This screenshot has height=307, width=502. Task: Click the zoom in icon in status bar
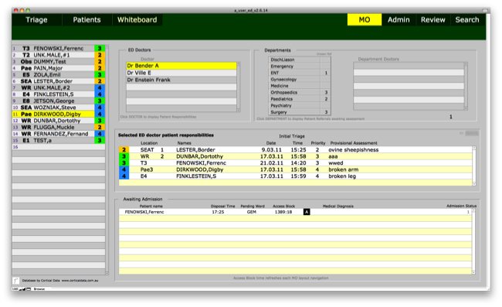coord(24,289)
